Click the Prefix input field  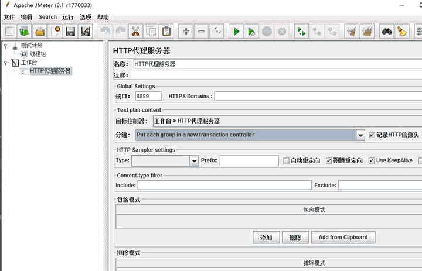pyautogui.click(x=249, y=160)
